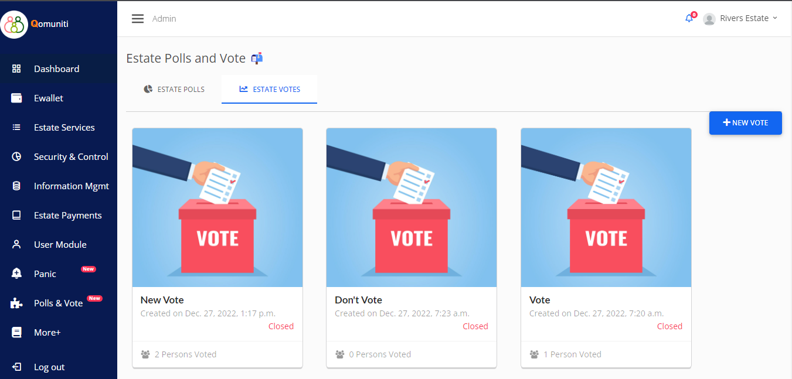Click the Log out icon
Viewport: 792px width, 379px height.
click(16, 367)
